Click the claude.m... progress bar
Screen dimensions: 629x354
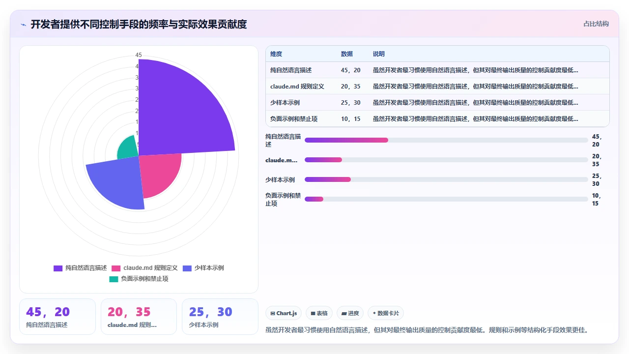[x=446, y=160]
